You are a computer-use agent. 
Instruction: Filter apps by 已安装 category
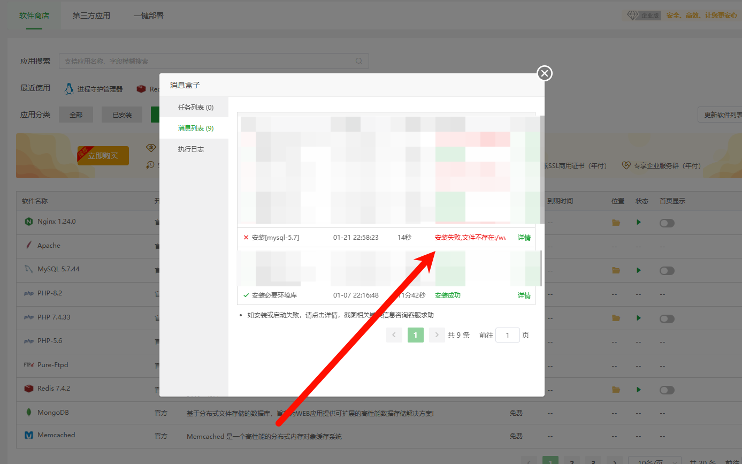tap(122, 115)
